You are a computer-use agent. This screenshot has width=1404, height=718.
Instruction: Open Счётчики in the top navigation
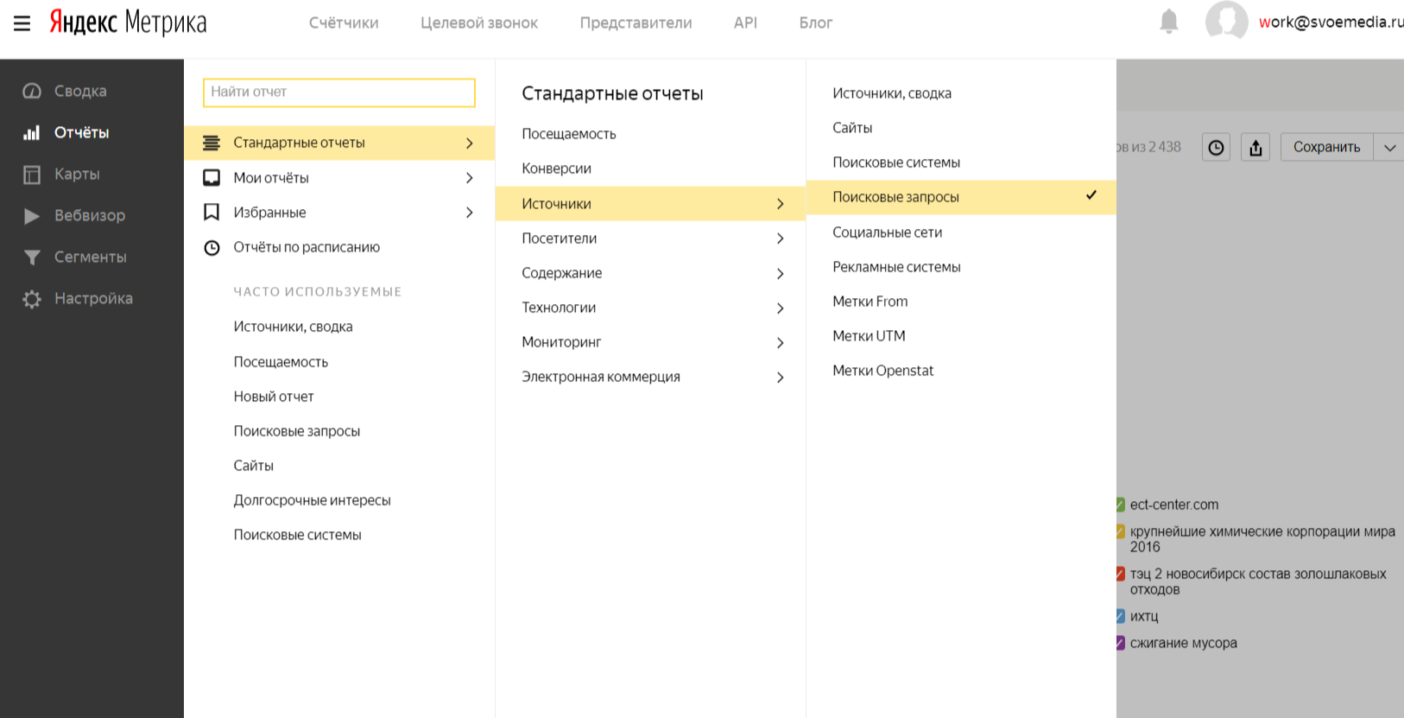[x=344, y=23]
